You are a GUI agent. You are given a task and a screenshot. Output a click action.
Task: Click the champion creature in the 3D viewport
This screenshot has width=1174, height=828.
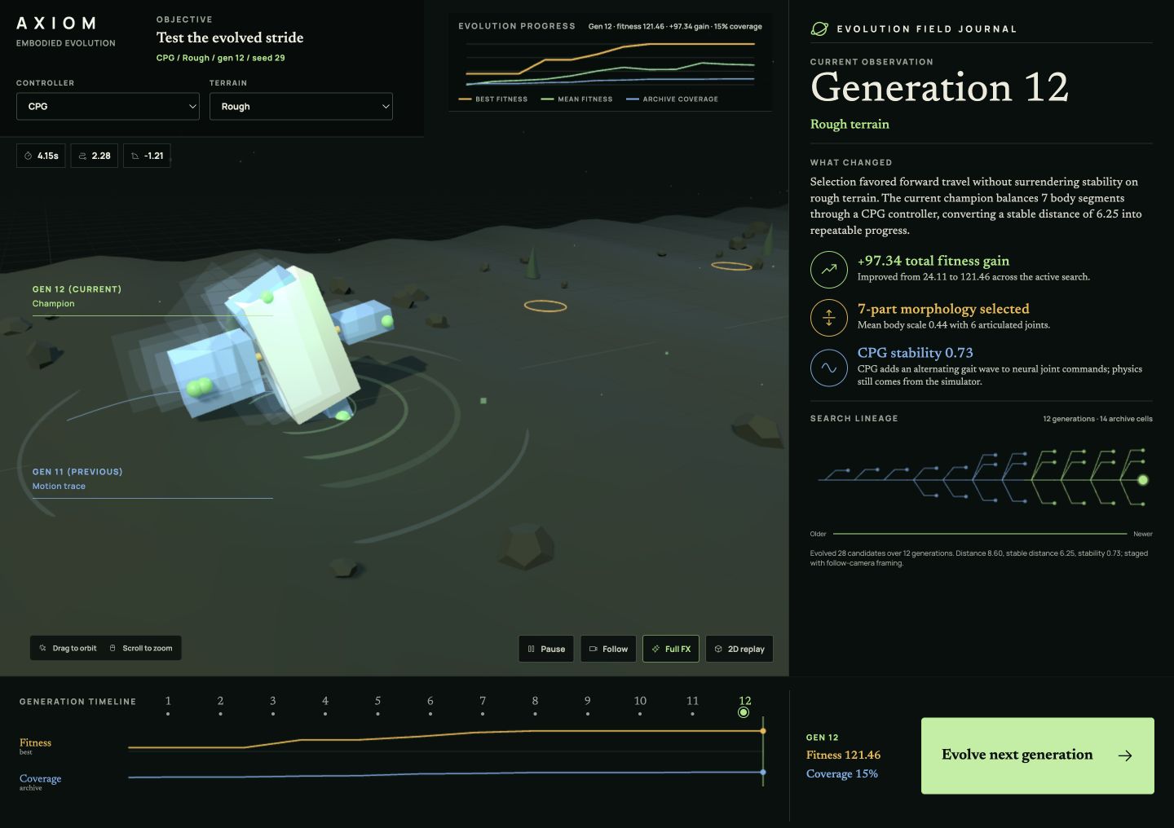(x=281, y=346)
